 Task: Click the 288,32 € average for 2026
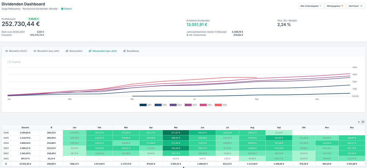point(51,133)
